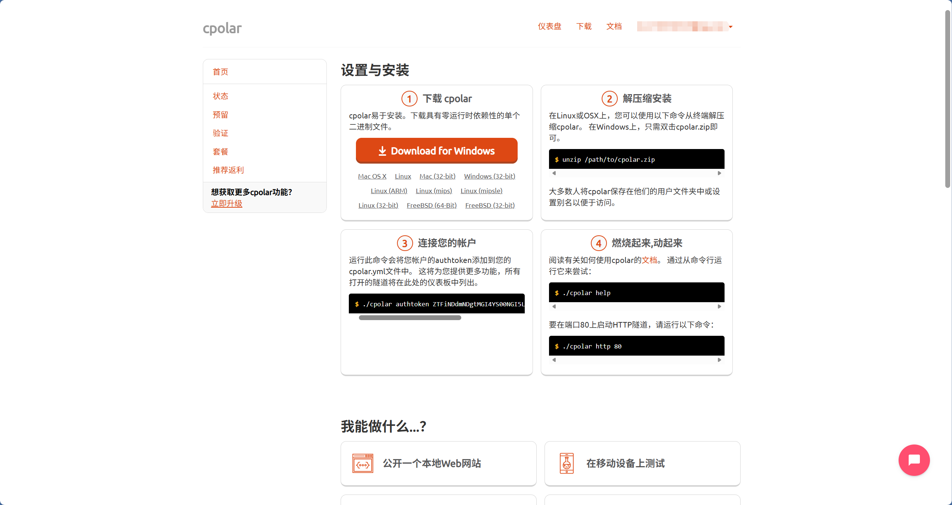The height and width of the screenshot is (505, 952).
Task: Click the Linux (ARM) download link
Action: click(x=389, y=191)
